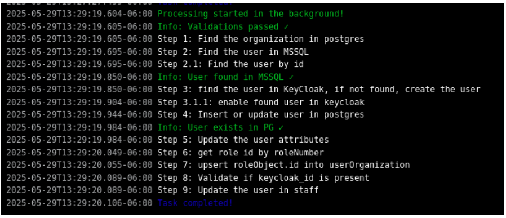The width and height of the screenshot is (506, 218).
Task: Click the final blue 'Task completed!' message
Action: tap(195, 203)
